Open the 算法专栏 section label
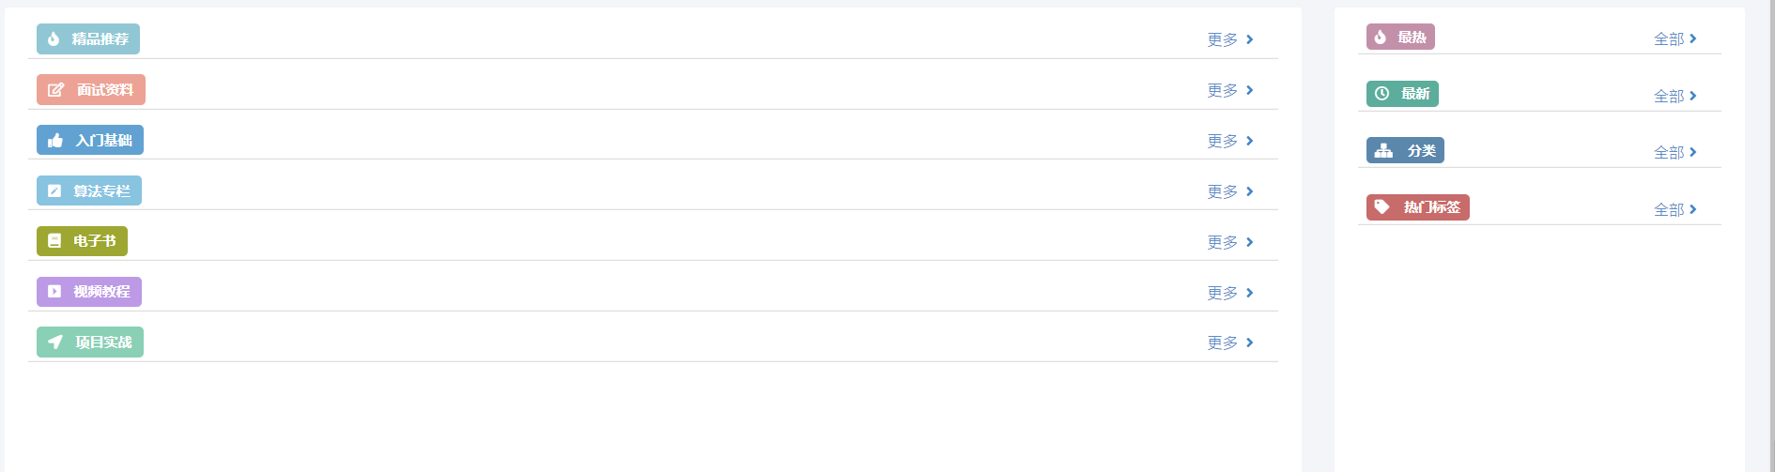The height and width of the screenshot is (472, 1775). point(89,190)
